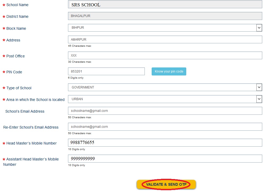Viewport: 263px width, 191px height.
Task: Focus the Re-Enter School's Email Address field
Action: (165, 127)
